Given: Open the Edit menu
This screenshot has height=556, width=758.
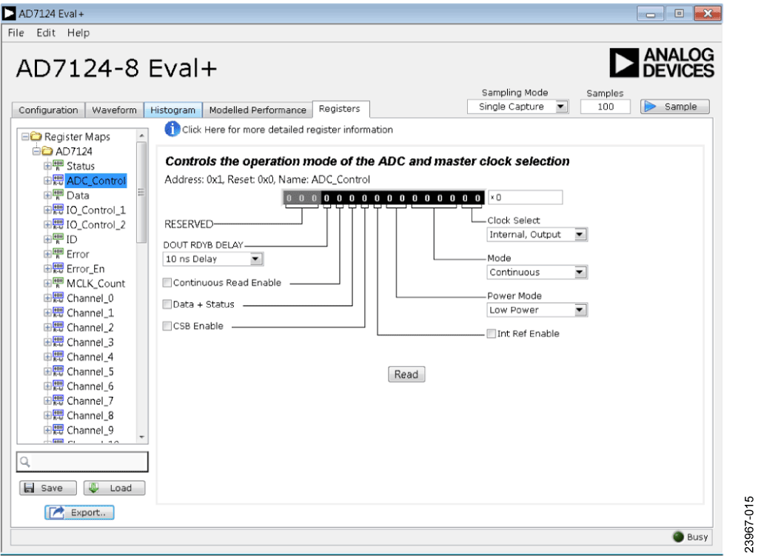Looking at the screenshot, I should tap(47, 33).
